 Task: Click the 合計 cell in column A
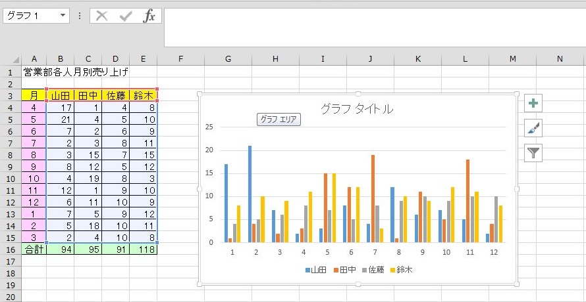tap(34, 249)
